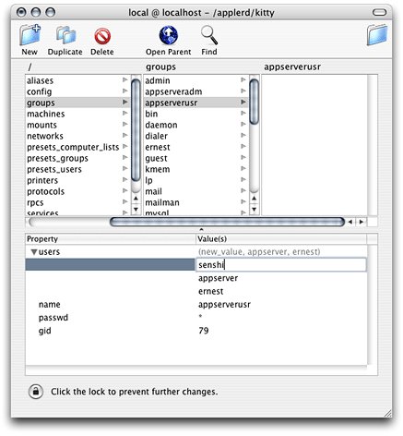Collapse the users property disclosure triangle
403x436 pixels.
(x=34, y=252)
